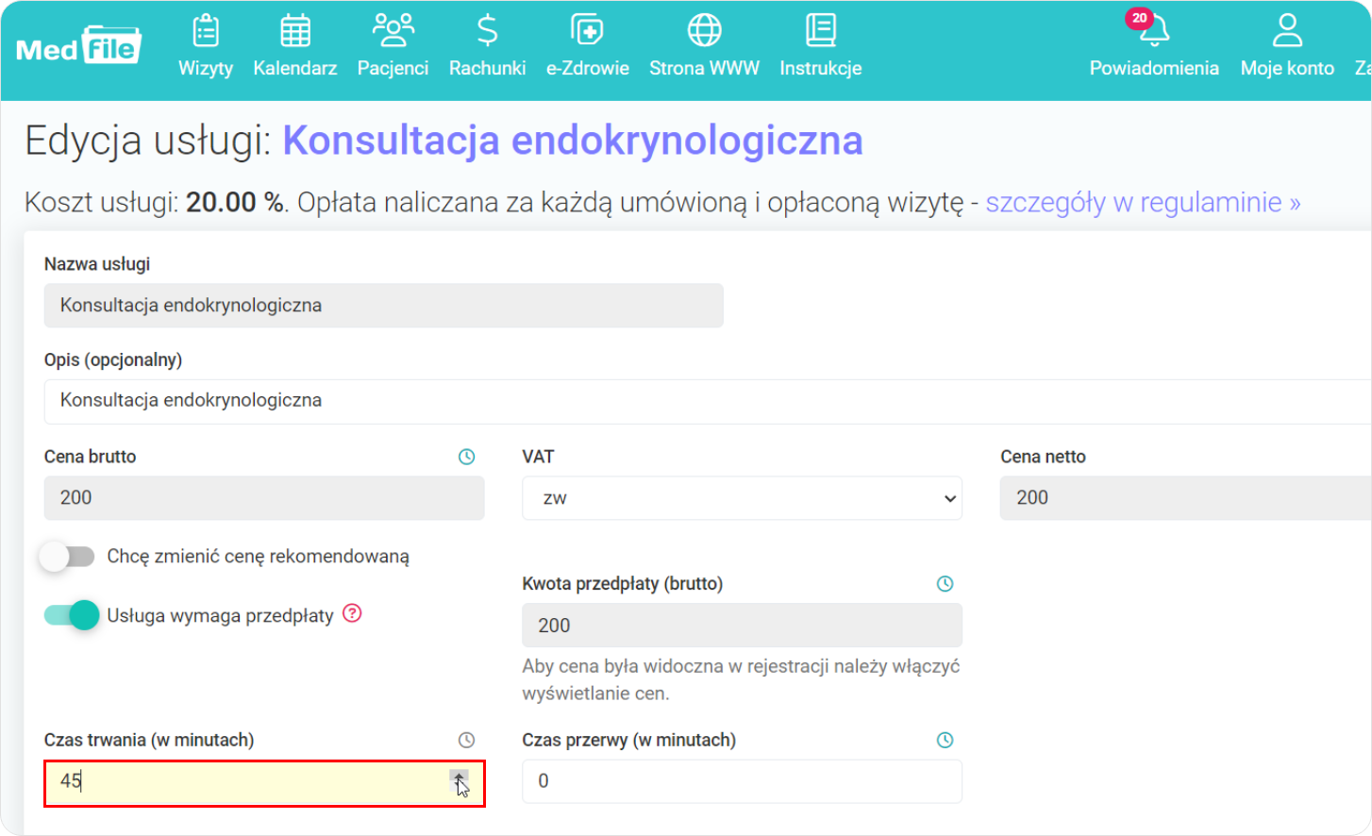Click clock icon next to Czas przerwy
The width and height of the screenshot is (1372, 836).
(x=945, y=740)
